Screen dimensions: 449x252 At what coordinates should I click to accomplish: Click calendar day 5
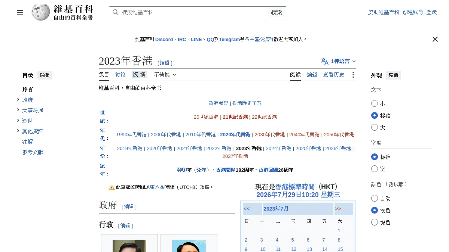[293, 240]
